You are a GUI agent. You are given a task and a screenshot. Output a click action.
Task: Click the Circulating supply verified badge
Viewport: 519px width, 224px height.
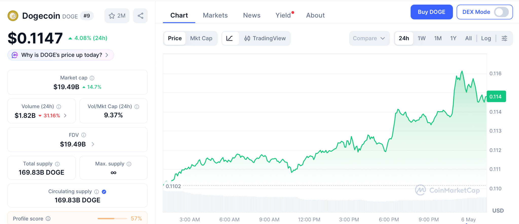(x=104, y=192)
